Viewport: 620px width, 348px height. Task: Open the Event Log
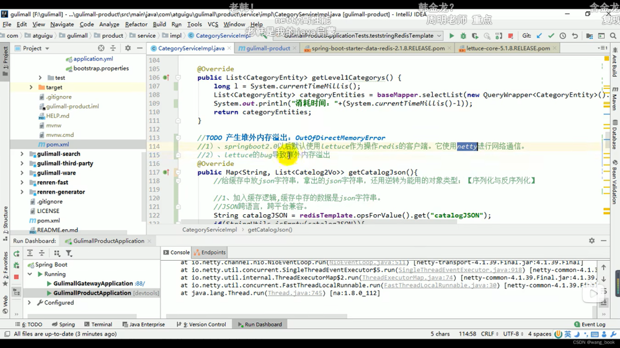pos(590,324)
